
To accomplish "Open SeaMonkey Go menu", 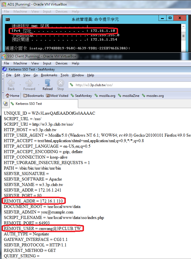I will (36, 75).
